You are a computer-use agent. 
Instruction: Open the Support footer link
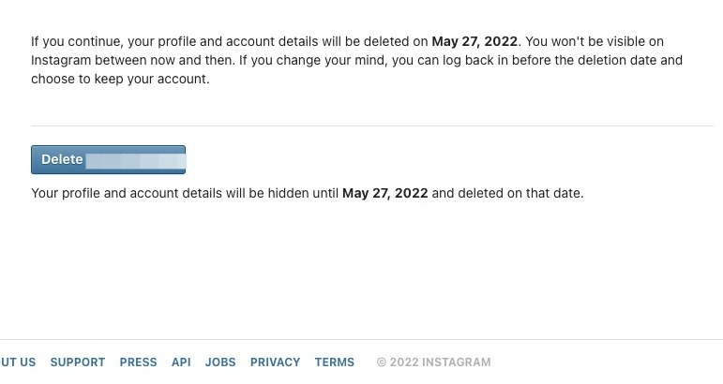[78, 362]
